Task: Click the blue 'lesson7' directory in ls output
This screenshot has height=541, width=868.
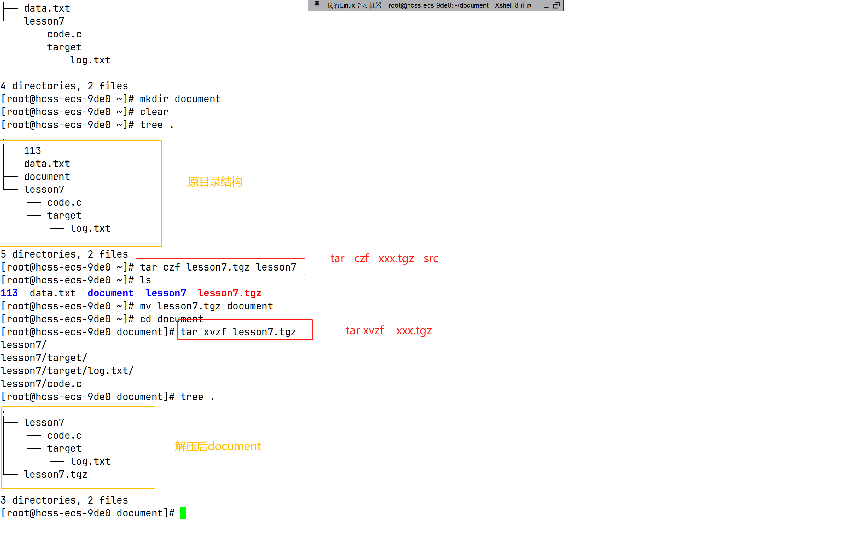Action: coord(166,293)
